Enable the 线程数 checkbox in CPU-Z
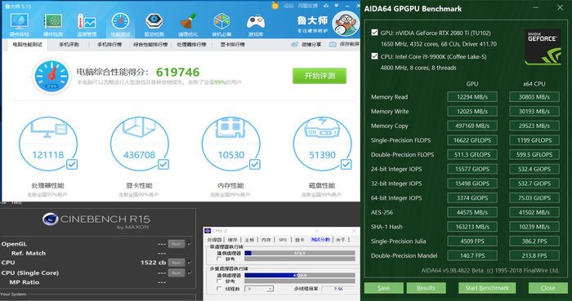The width and height of the screenshot is (572, 301). point(219,289)
